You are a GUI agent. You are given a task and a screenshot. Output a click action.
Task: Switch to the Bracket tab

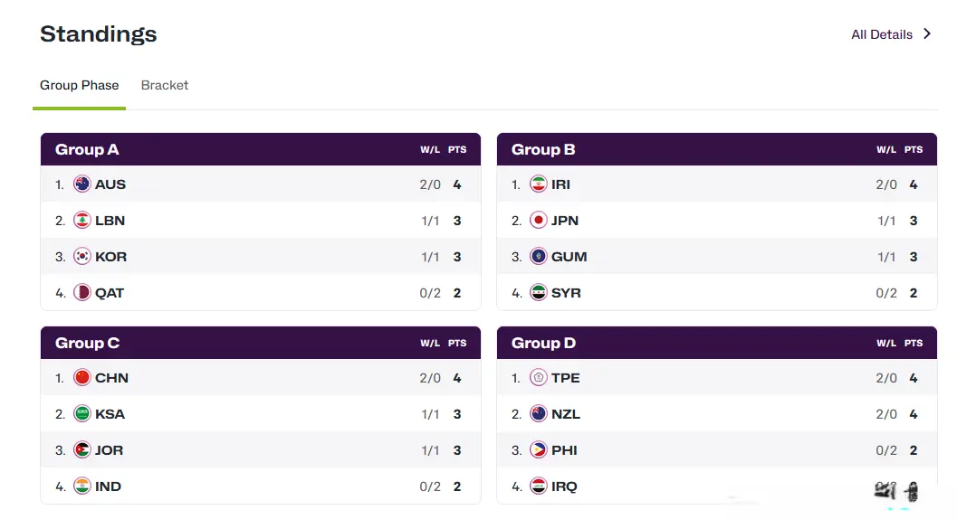pyautogui.click(x=165, y=85)
